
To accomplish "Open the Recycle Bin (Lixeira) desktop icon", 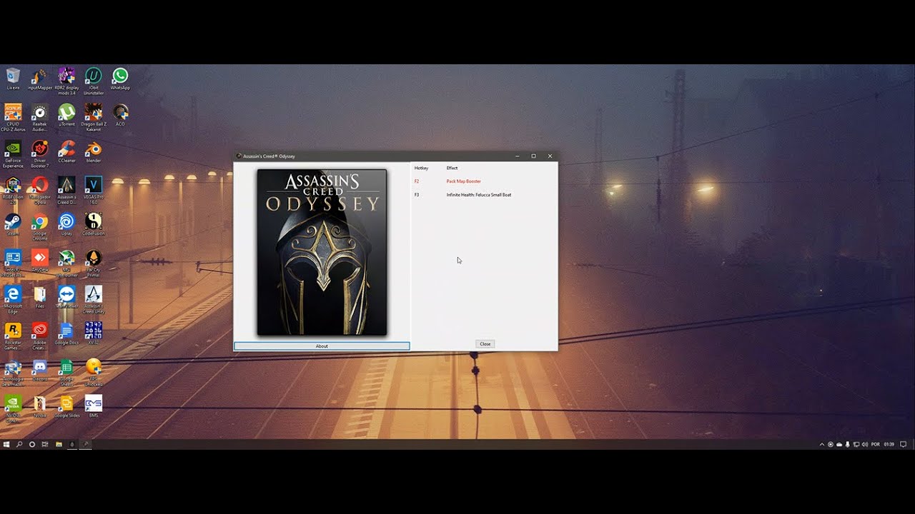I will tap(13, 79).
